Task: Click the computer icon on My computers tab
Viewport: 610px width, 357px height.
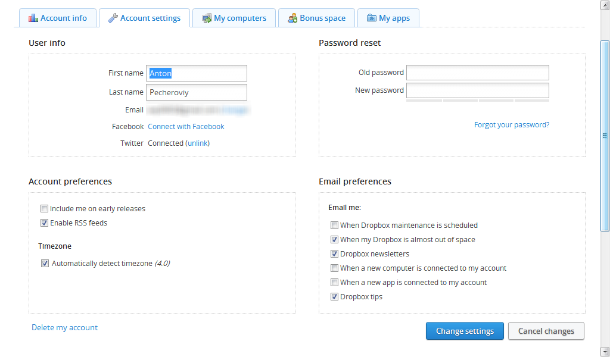Action: tap(207, 18)
